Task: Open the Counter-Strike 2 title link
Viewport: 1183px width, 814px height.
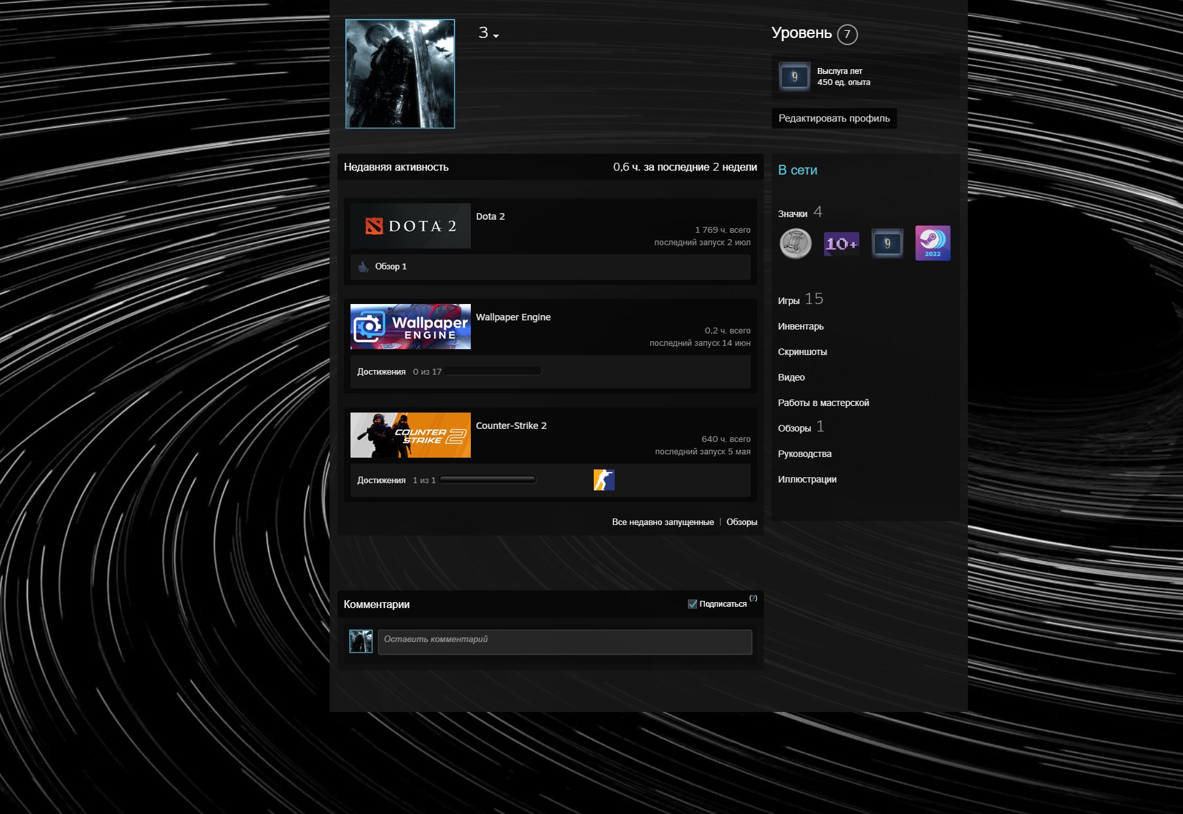Action: click(511, 426)
